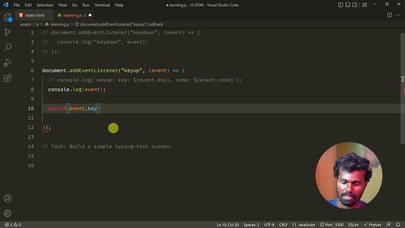Open notifications bell icon
405x228 pixels.
point(398,225)
